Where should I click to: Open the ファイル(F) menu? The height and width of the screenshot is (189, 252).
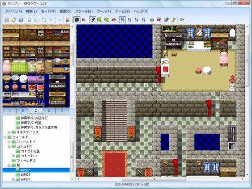tap(13, 11)
